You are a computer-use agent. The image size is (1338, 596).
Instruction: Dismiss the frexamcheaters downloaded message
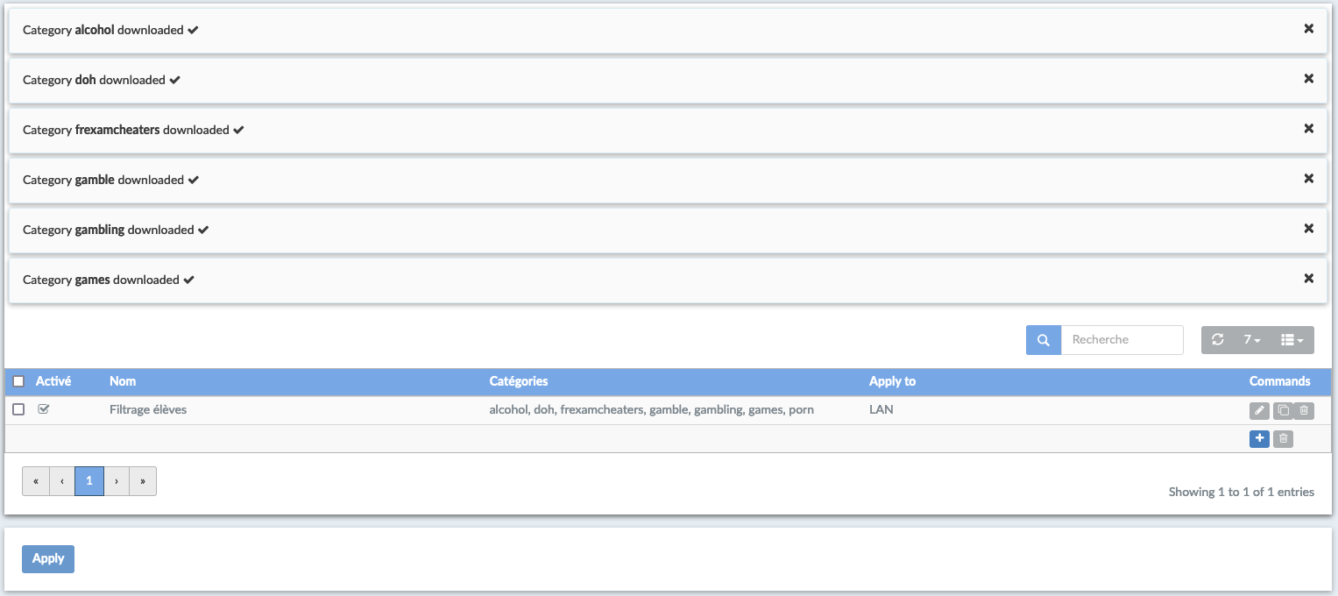click(x=1308, y=129)
